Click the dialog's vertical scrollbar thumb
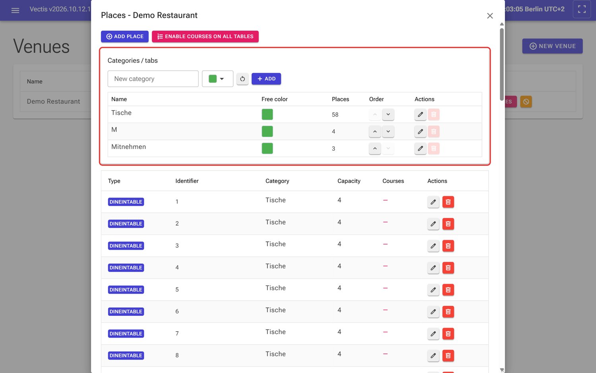The width and height of the screenshot is (596, 373). coord(502,64)
